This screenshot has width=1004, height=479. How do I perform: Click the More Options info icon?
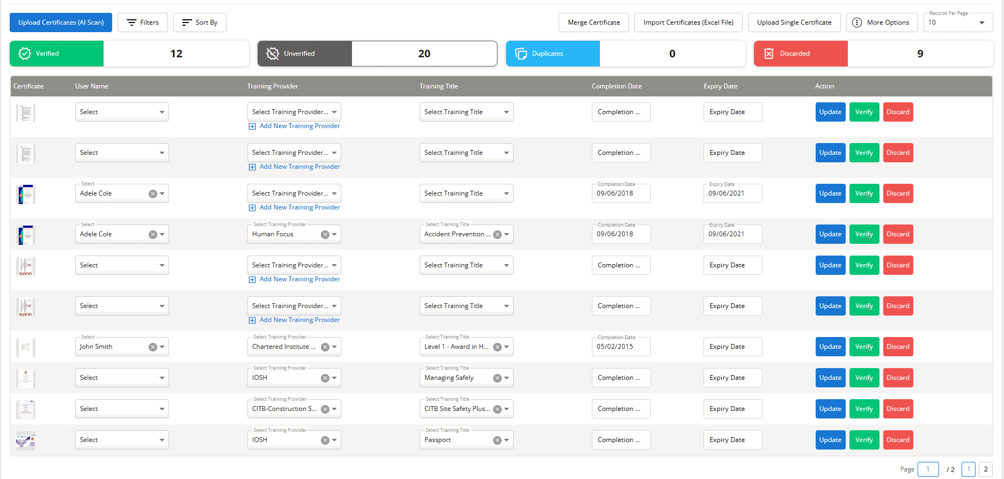[x=857, y=23]
